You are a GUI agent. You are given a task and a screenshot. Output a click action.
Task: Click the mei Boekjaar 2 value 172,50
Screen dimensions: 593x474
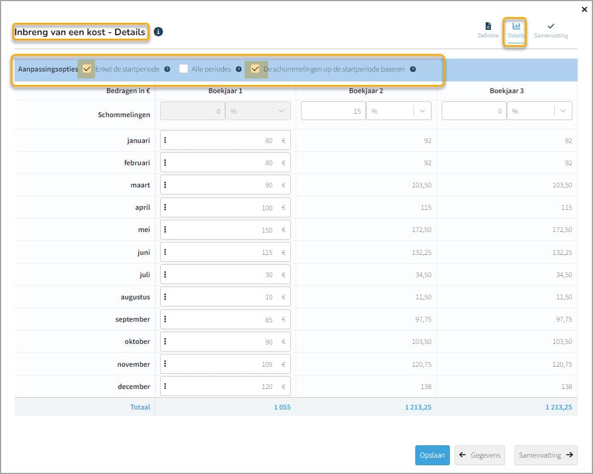tap(422, 230)
